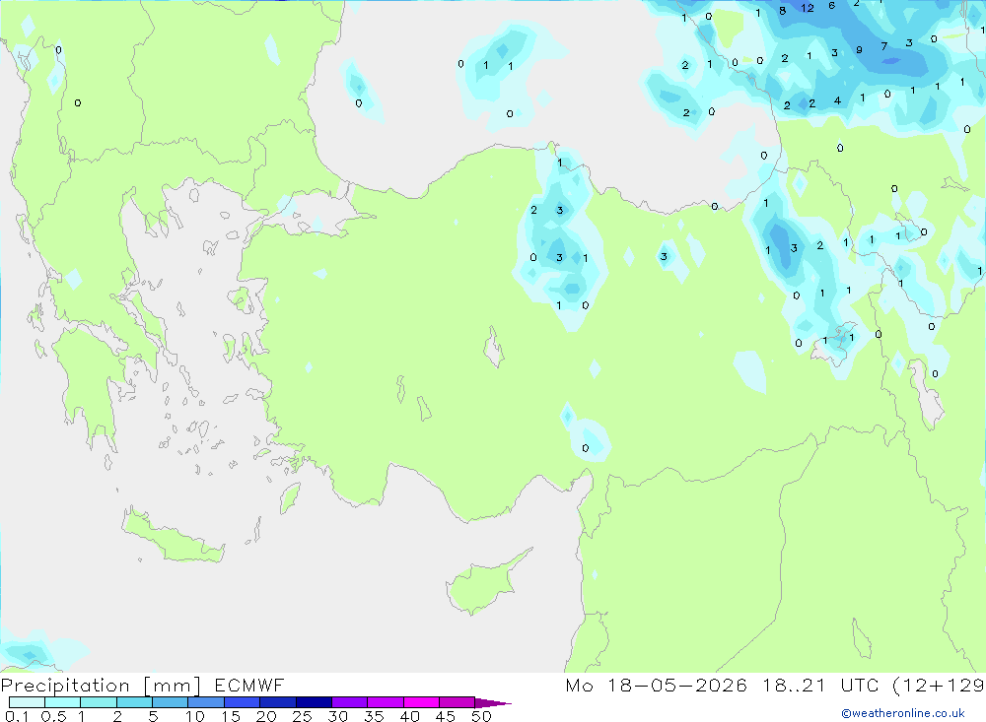Click the "Precipitation [mm]" title text
This screenshot has height=722, width=986.
coord(101,685)
